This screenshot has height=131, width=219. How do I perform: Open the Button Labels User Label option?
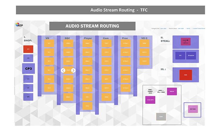[181, 28]
